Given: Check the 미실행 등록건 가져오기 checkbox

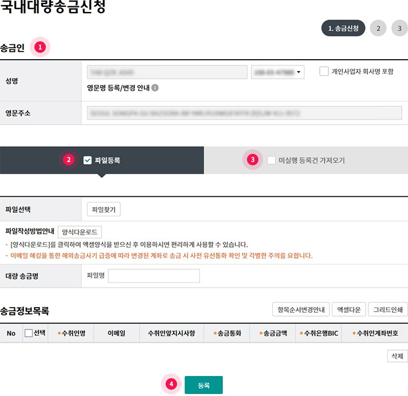Looking at the screenshot, I should pyautogui.click(x=272, y=161).
